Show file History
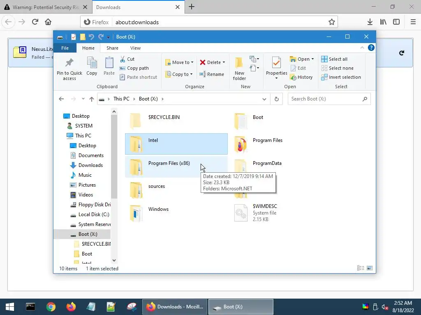 [301, 77]
